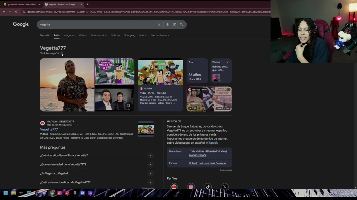Image resolution: width=357 pixels, height=200 pixels.
Task: Click the Videos sublink under the Vegetta777 result
Action: tap(44, 134)
